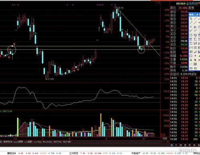Click the 换手 turnover value 3.63%

coord(184,67)
